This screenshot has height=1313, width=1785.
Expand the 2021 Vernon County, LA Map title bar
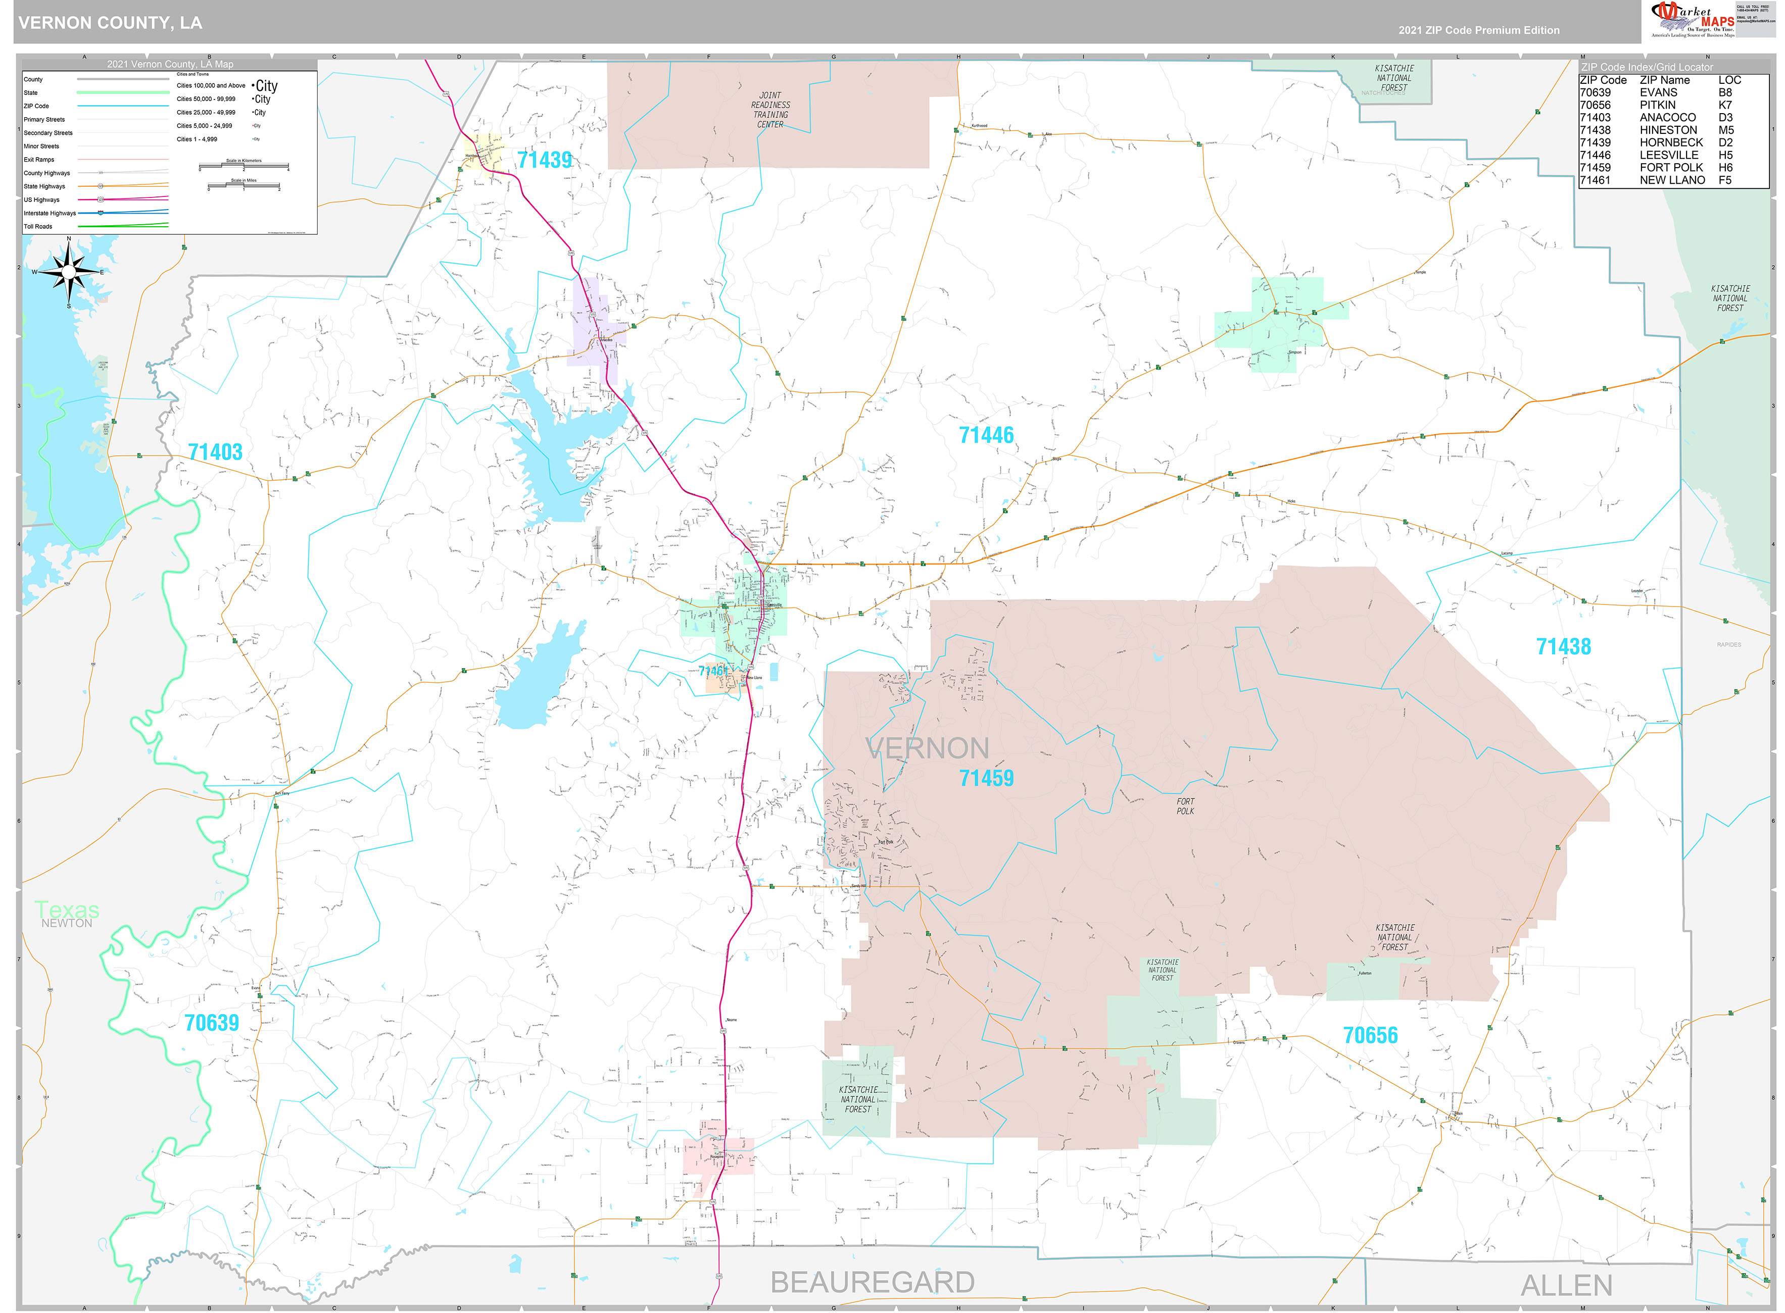[x=170, y=64]
